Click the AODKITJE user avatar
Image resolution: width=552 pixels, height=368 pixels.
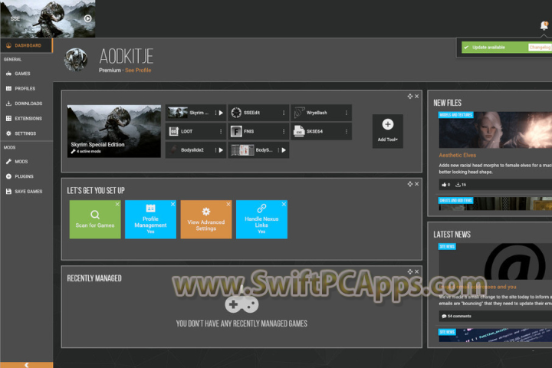pos(76,60)
